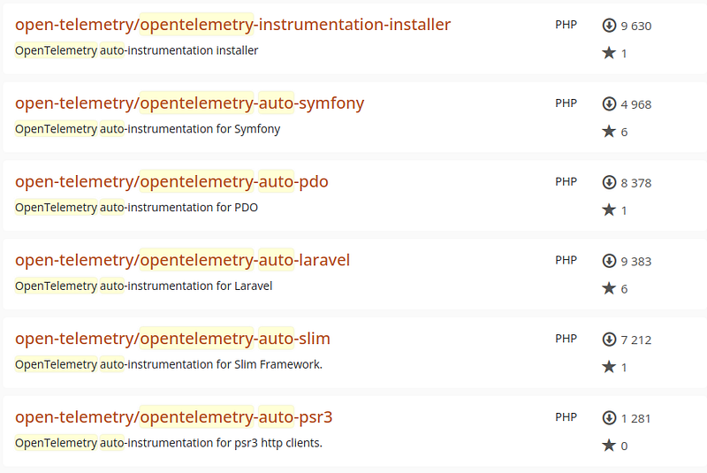Click download icon for instrumentation-installer package
This screenshot has width=707, height=473.
pyautogui.click(x=609, y=26)
